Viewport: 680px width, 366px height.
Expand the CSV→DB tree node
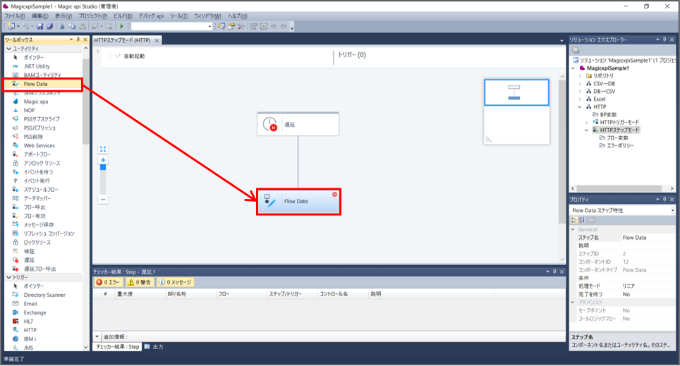point(580,83)
